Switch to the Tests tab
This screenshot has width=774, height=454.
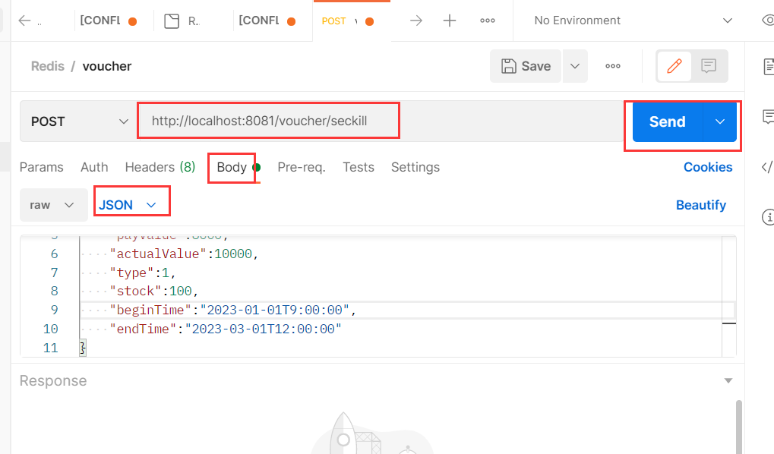[x=359, y=167]
